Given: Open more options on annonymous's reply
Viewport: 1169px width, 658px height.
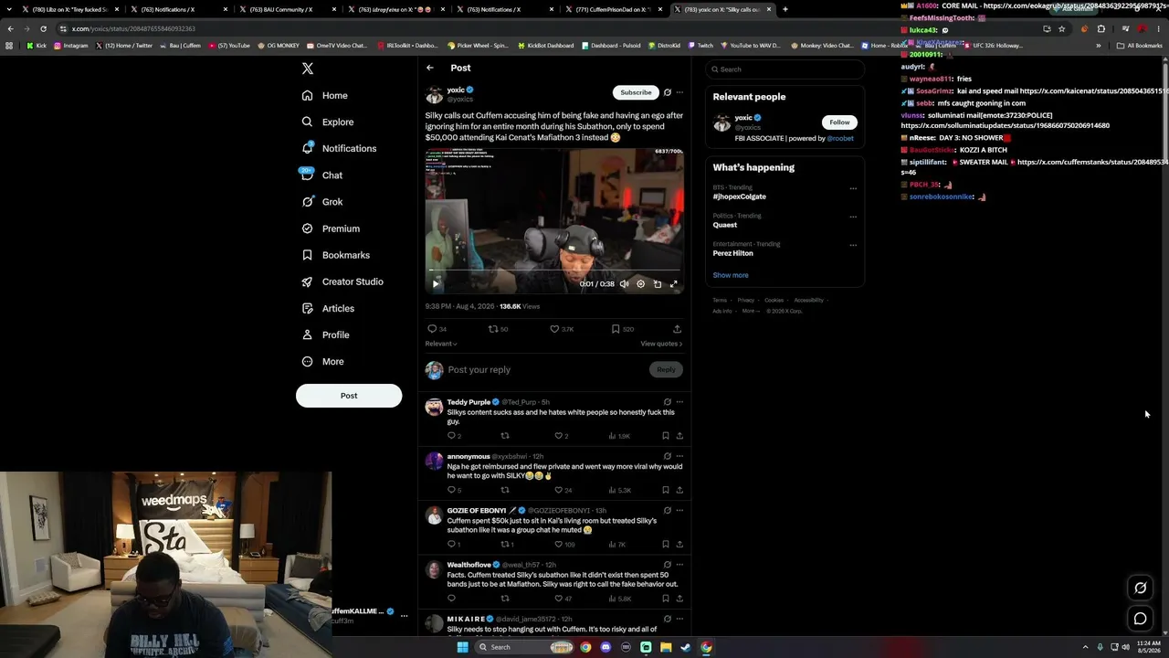Looking at the screenshot, I should (x=679, y=456).
